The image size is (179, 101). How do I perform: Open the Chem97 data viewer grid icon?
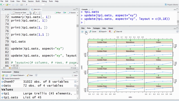pos(75,82)
